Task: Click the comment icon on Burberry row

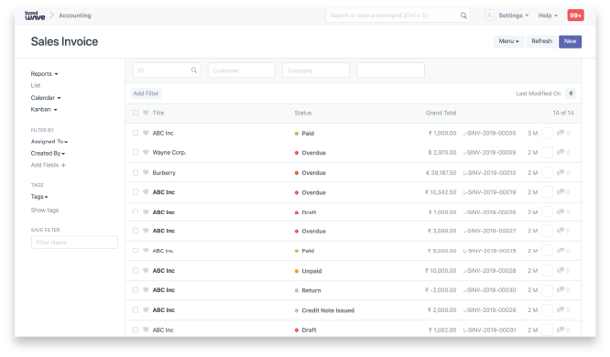Action: point(561,172)
